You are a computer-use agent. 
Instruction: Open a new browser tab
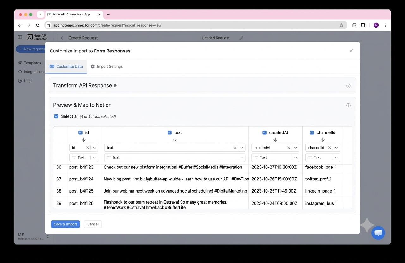pos(108,15)
